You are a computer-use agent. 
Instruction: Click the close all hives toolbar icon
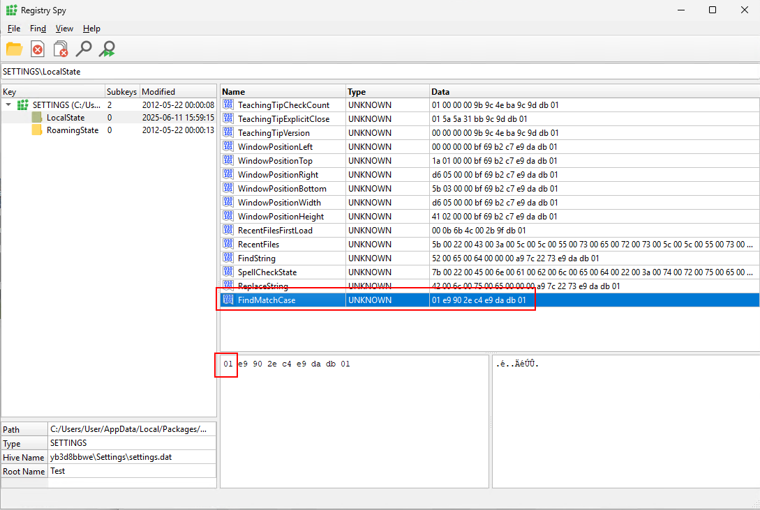[61, 49]
